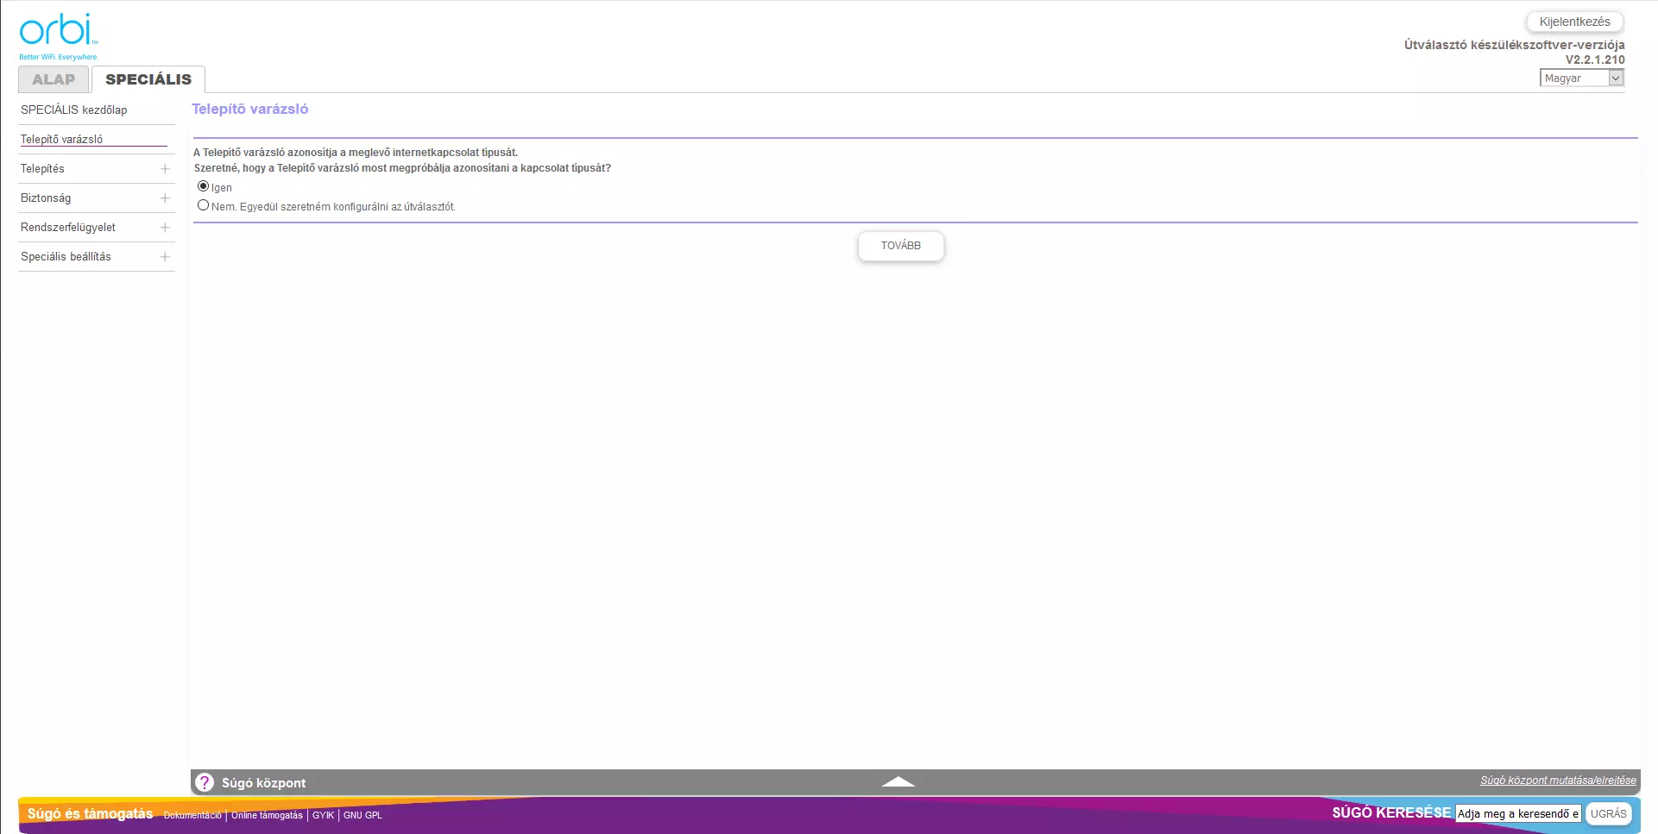Click the Súgó központ question mark icon
Screen dimensions: 1658x834
pos(205,782)
